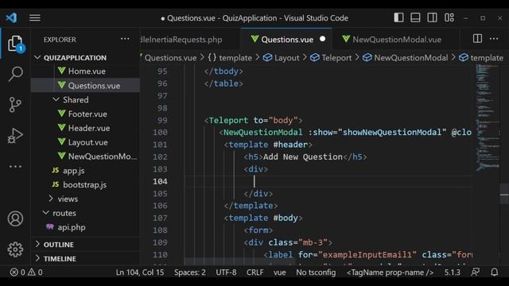Split the editor to the right
The image size is (509, 286).
tap(477, 39)
